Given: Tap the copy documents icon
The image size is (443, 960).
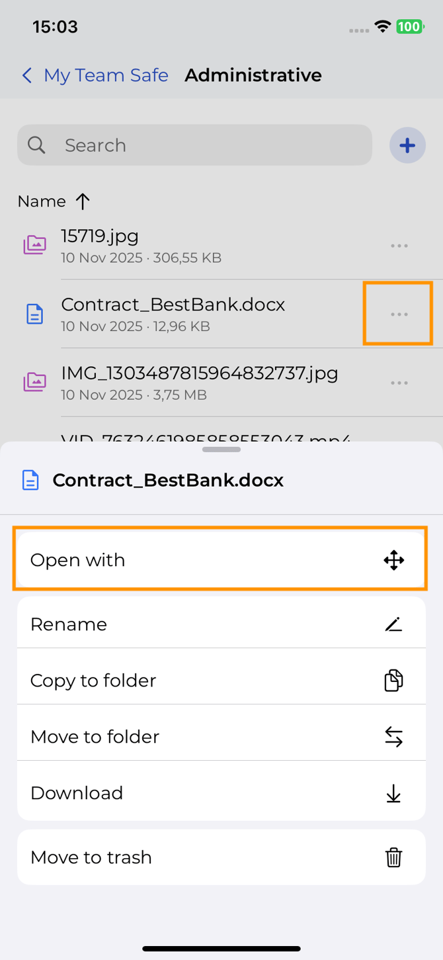Looking at the screenshot, I should click(393, 681).
